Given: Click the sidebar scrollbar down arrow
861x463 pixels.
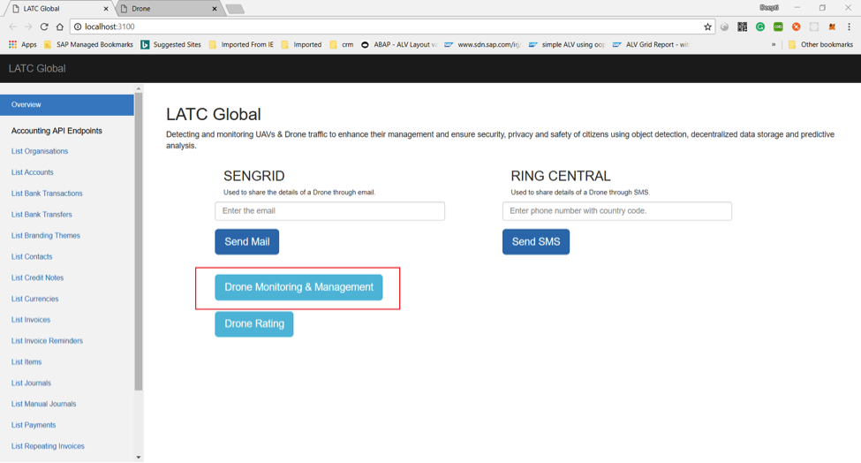Looking at the screenshot, I should tap(139, 458).
